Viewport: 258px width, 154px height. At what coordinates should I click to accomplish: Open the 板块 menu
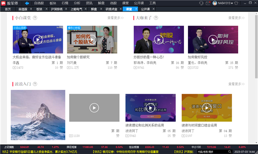(53, 3)
